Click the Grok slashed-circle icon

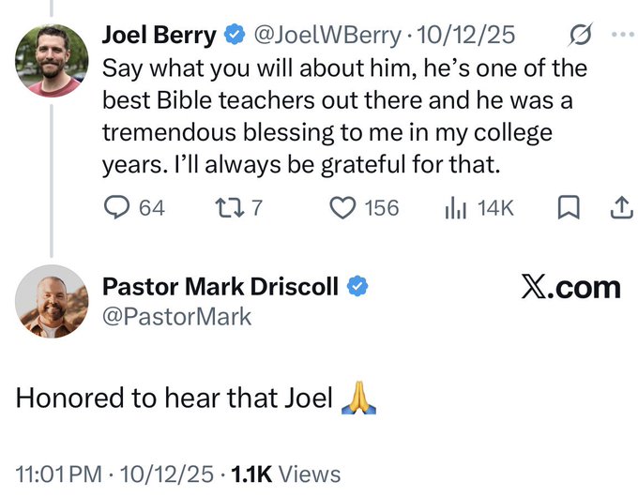[x=580, y=35]
